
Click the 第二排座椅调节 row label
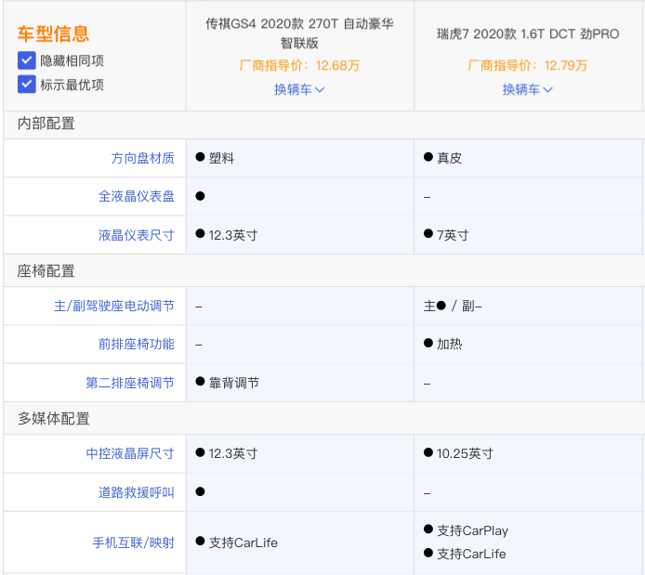click(130, 383)
